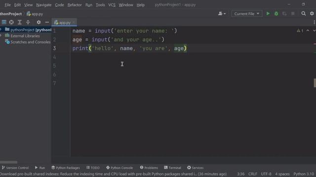Hide the Project panel with minus icon

coord(47,22)
